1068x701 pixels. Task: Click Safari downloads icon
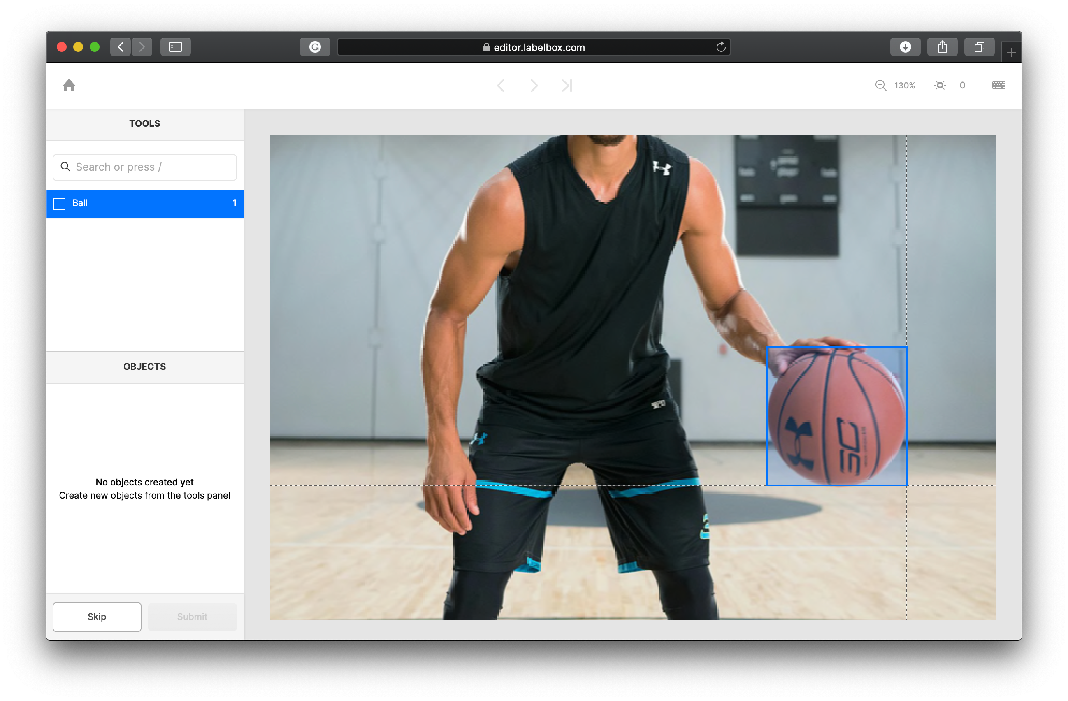[905, 47]
